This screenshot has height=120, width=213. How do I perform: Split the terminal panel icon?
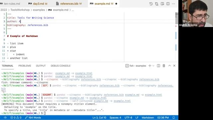158,66
